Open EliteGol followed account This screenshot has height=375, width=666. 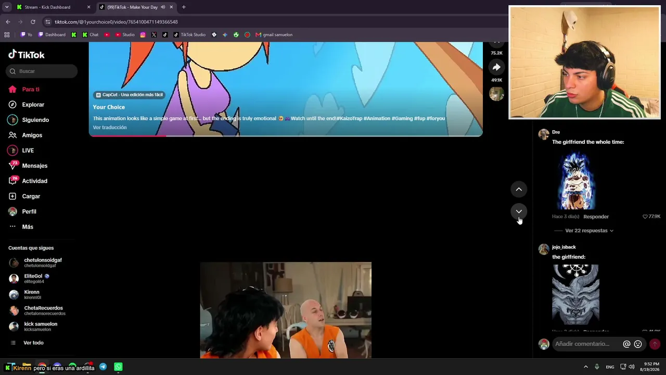29,279
